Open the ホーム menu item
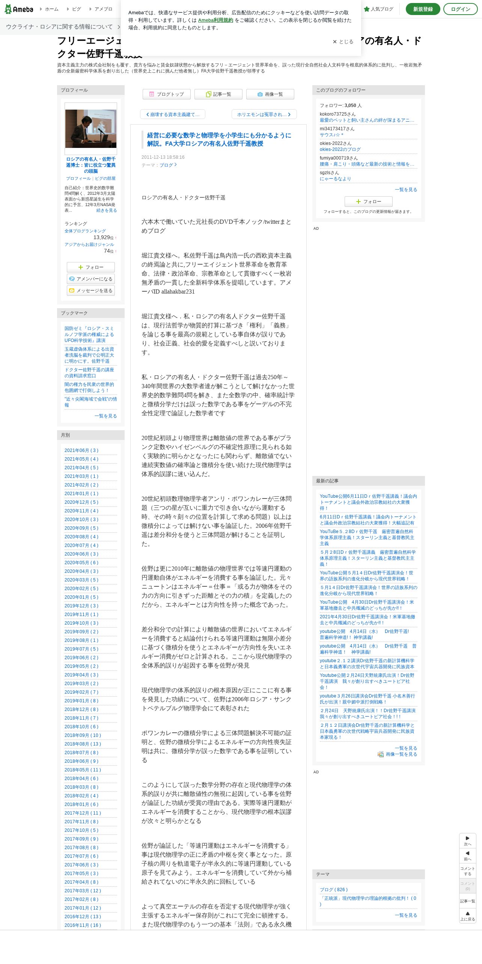The height and width of the screenshot is (964, 482). pos(49,9)
